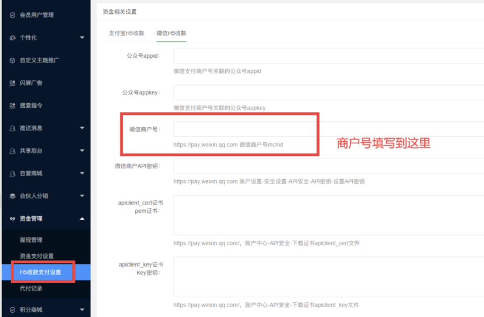Click the 公众号appkey: field label

(x=141, y=93)
